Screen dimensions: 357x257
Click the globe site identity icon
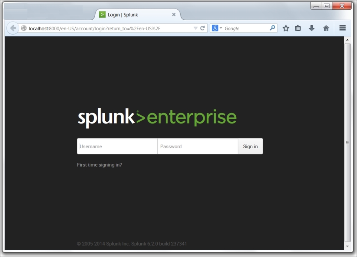click(24, 28)
